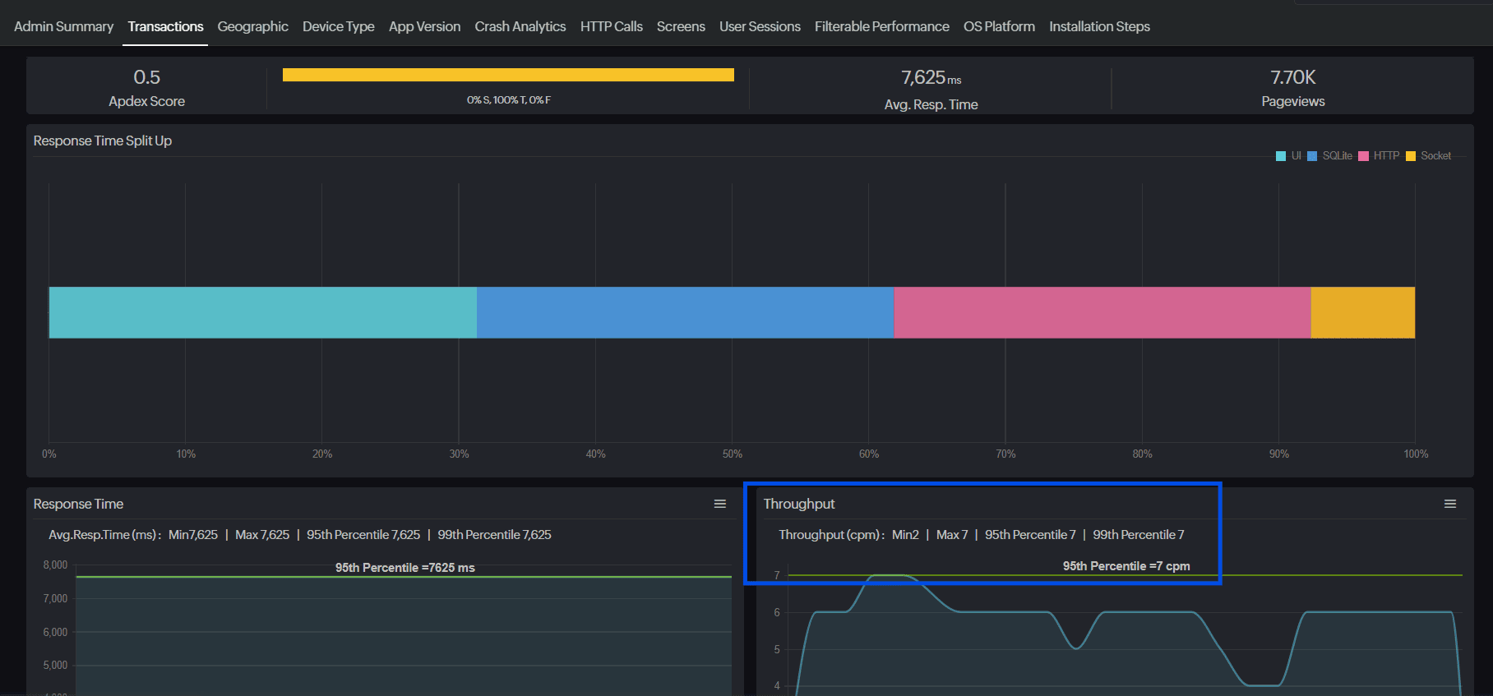Toggle the UI legend color swatch
This screenshot has width=1493, height=696.
tap(1281, 156)
